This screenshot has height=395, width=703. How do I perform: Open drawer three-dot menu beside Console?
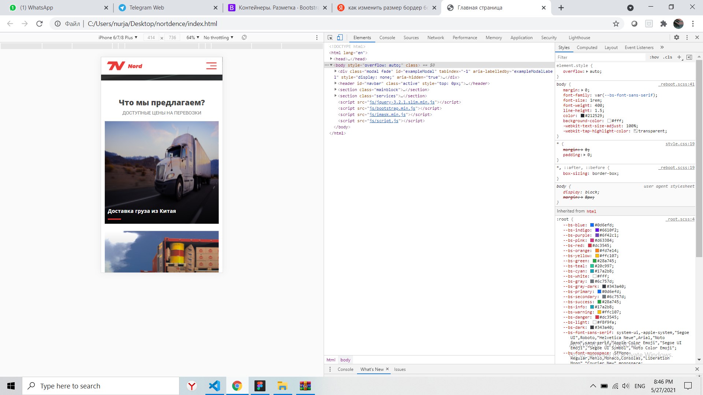click(x=330, y=369)
